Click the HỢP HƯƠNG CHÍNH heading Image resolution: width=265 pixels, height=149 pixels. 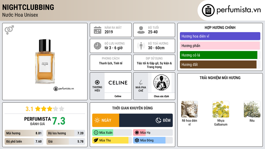point(220,27)
